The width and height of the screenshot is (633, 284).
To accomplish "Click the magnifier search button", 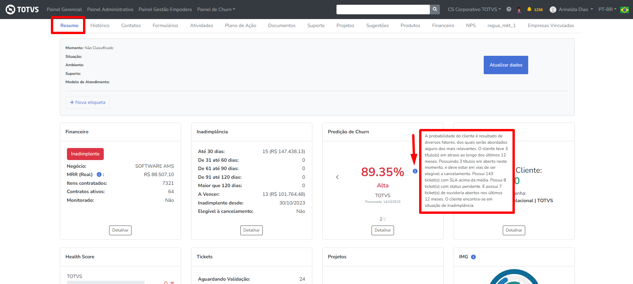I will click(x=435, y=9).
